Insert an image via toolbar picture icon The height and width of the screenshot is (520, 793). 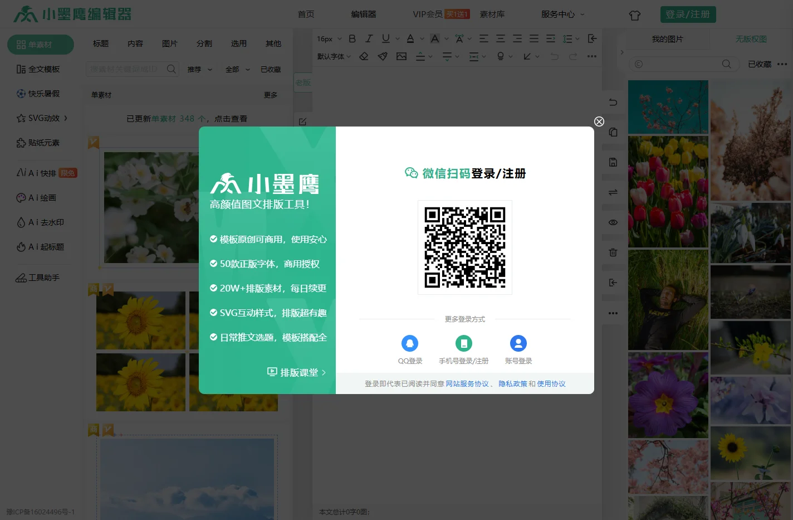click(x=402, y=56)
